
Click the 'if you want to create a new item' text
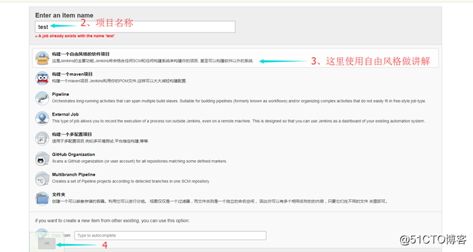pyautogui.click(x=112, y=220)
